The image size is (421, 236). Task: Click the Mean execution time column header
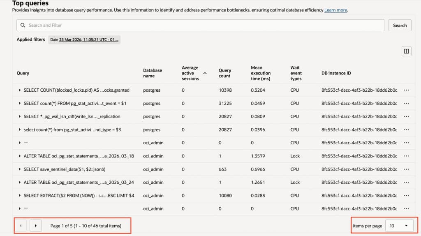261,73
